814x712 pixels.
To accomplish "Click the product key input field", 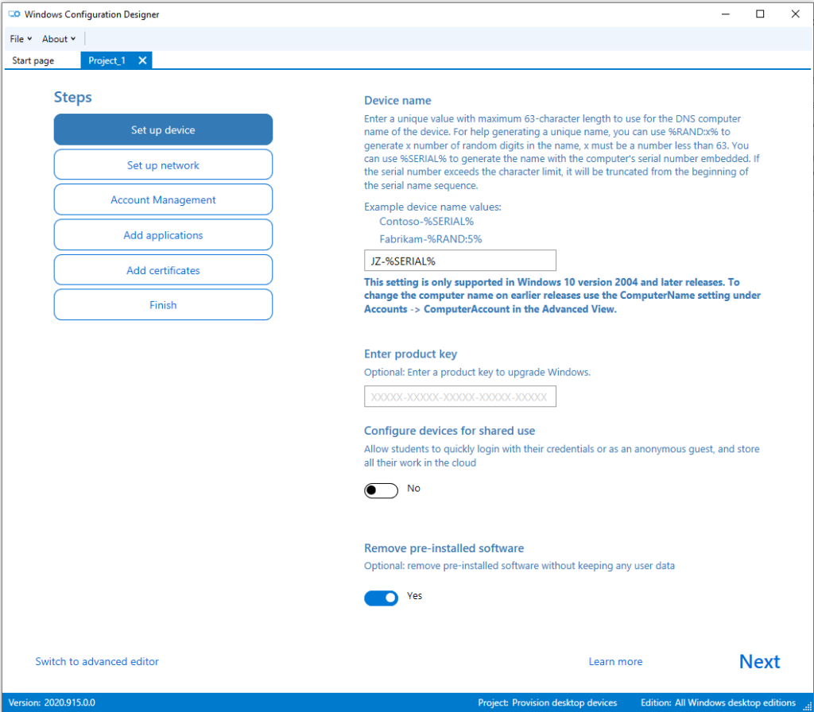I will pyautogui.click(x=459, y=397).
